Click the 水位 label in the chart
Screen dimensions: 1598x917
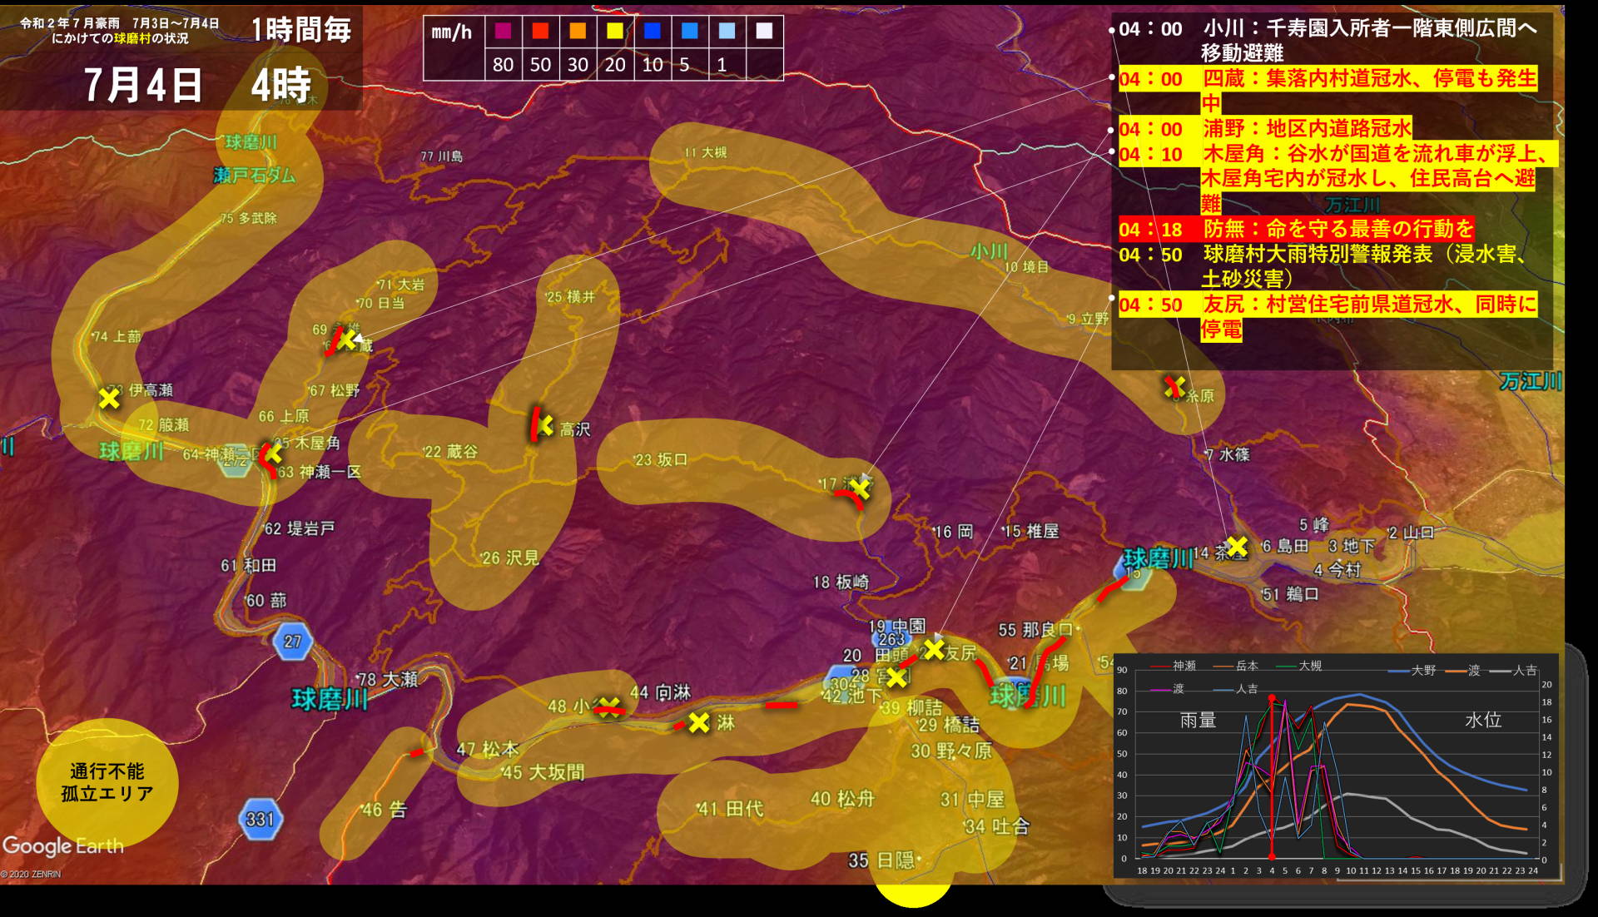(x=1483, y=720)
